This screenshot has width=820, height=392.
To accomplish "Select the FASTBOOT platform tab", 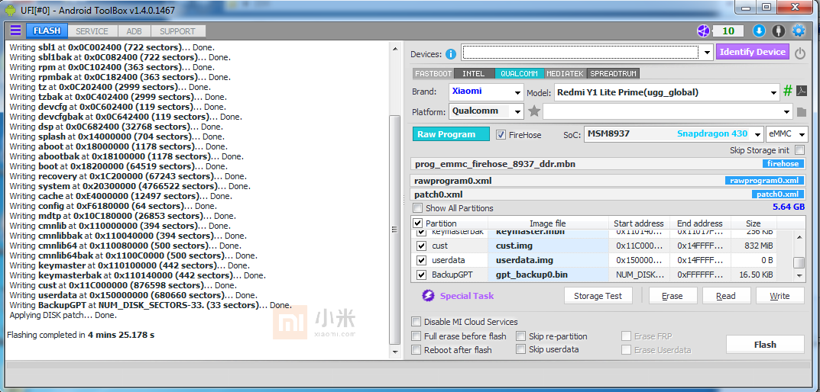I will pyautogui.click(x=433, y=74).
